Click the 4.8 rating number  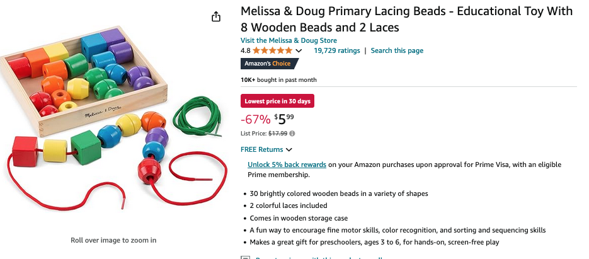point(246,51)
